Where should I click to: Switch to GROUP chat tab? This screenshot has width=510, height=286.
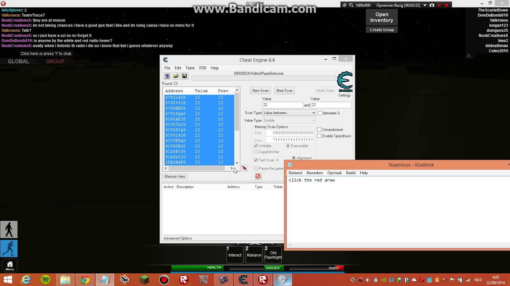pyautogui.click(x=55, y=62)
